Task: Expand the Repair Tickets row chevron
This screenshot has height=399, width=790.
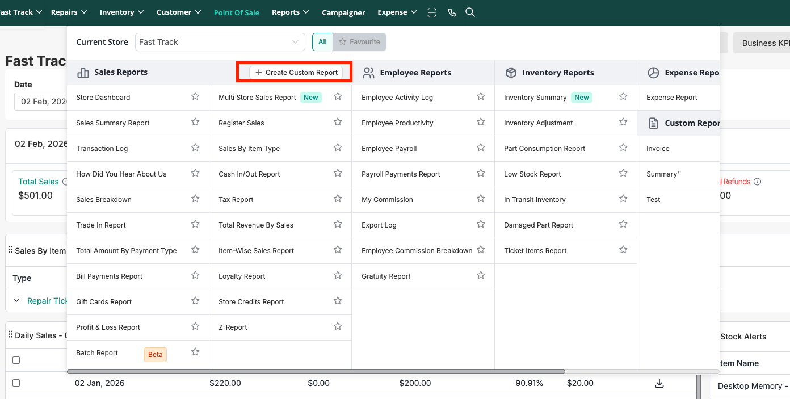Action: pyautogui.click(x=16, y=301)
